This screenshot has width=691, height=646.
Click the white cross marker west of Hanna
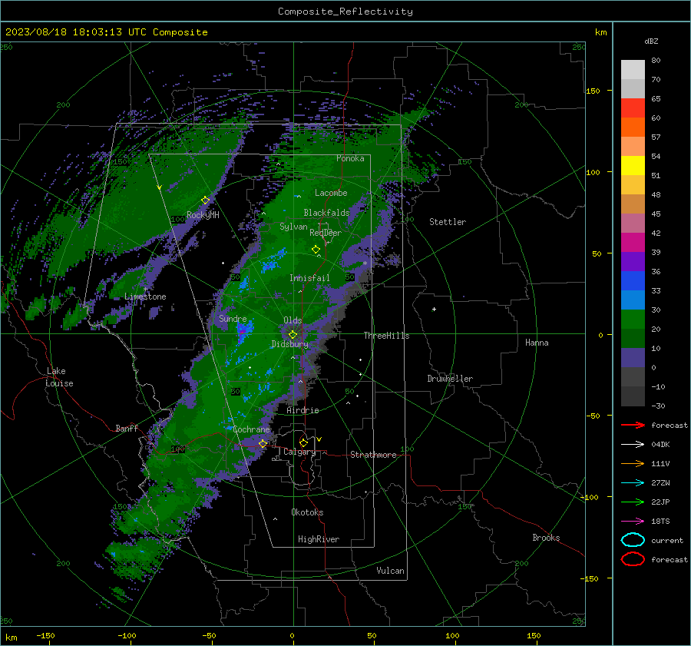point(434,309)
